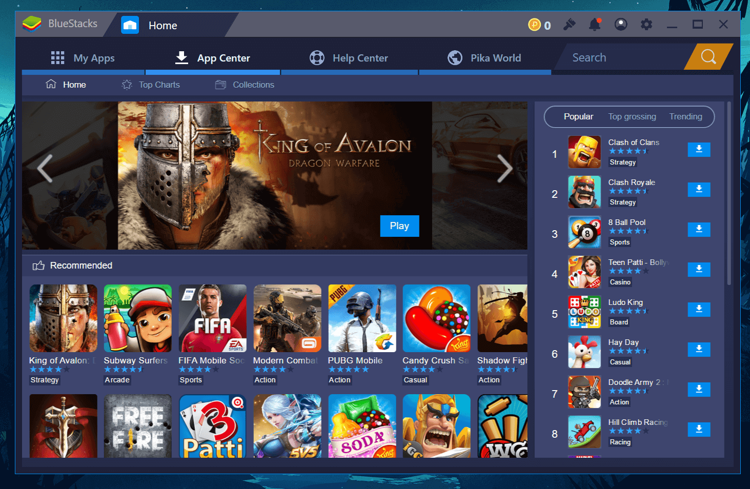Show the Top grossing list
The height and width of the screenshot is (489, 750).
(x=632, y=116)
